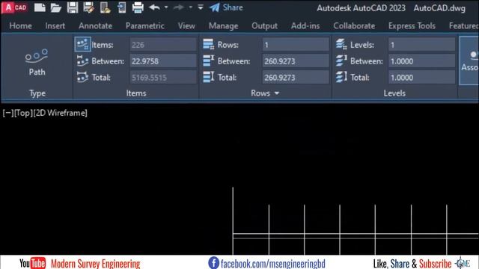Select the Parametric ribbon tab
Viewport: 479px width, 269px height.
144,26
